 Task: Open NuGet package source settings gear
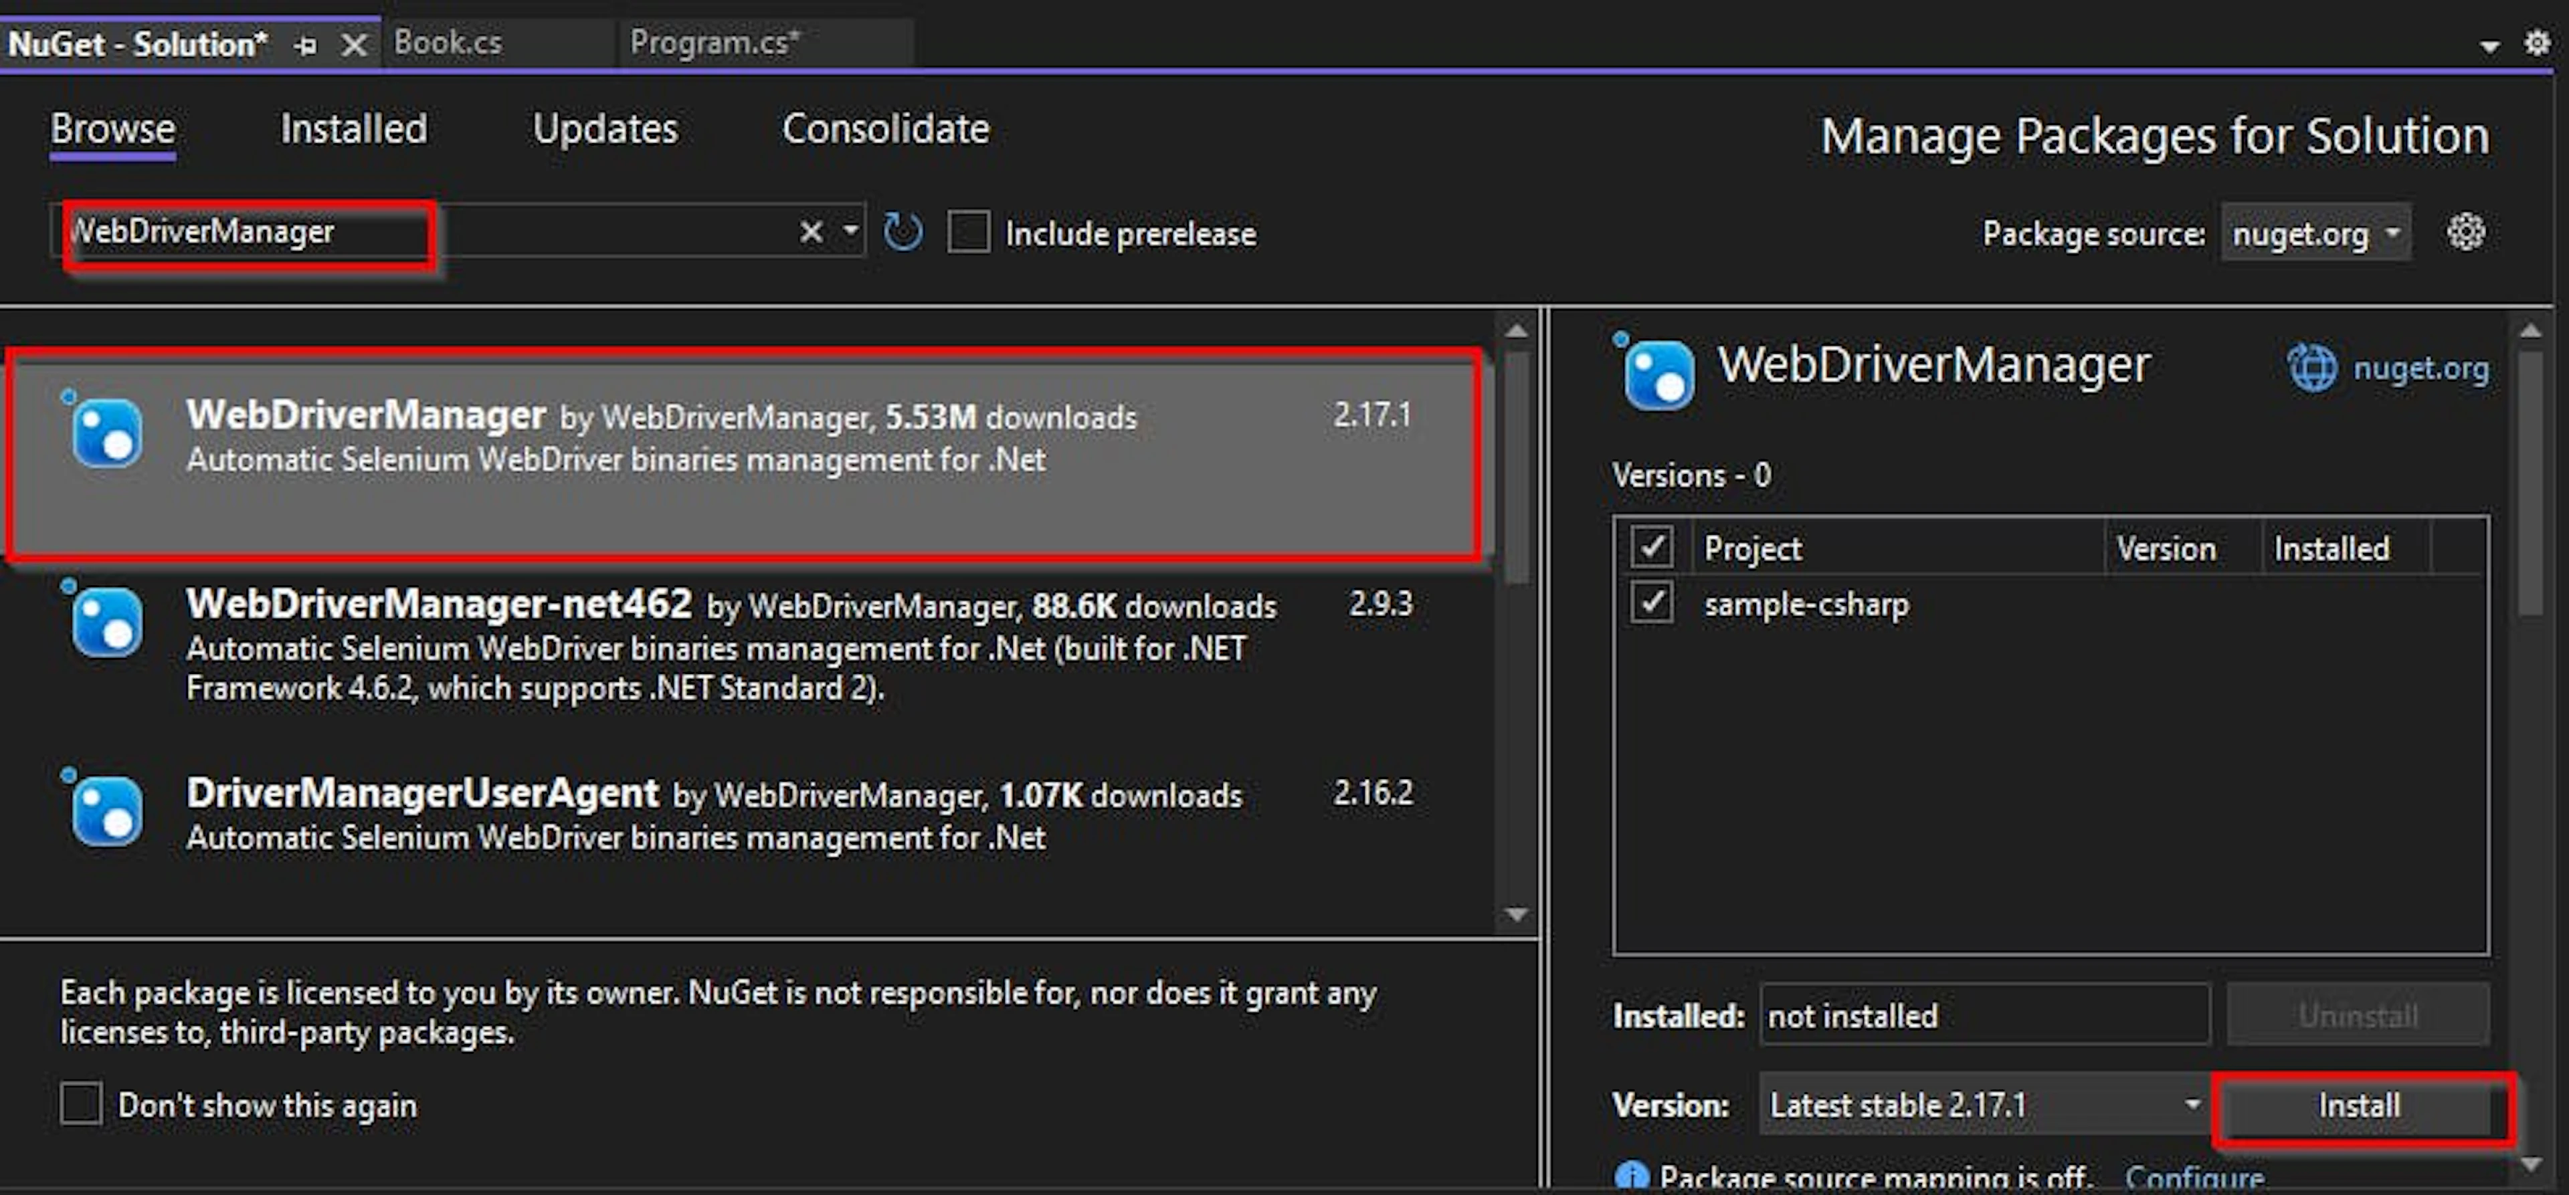[x=2466, y=232]
